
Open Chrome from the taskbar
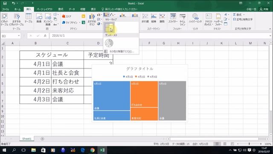(93, 150)
